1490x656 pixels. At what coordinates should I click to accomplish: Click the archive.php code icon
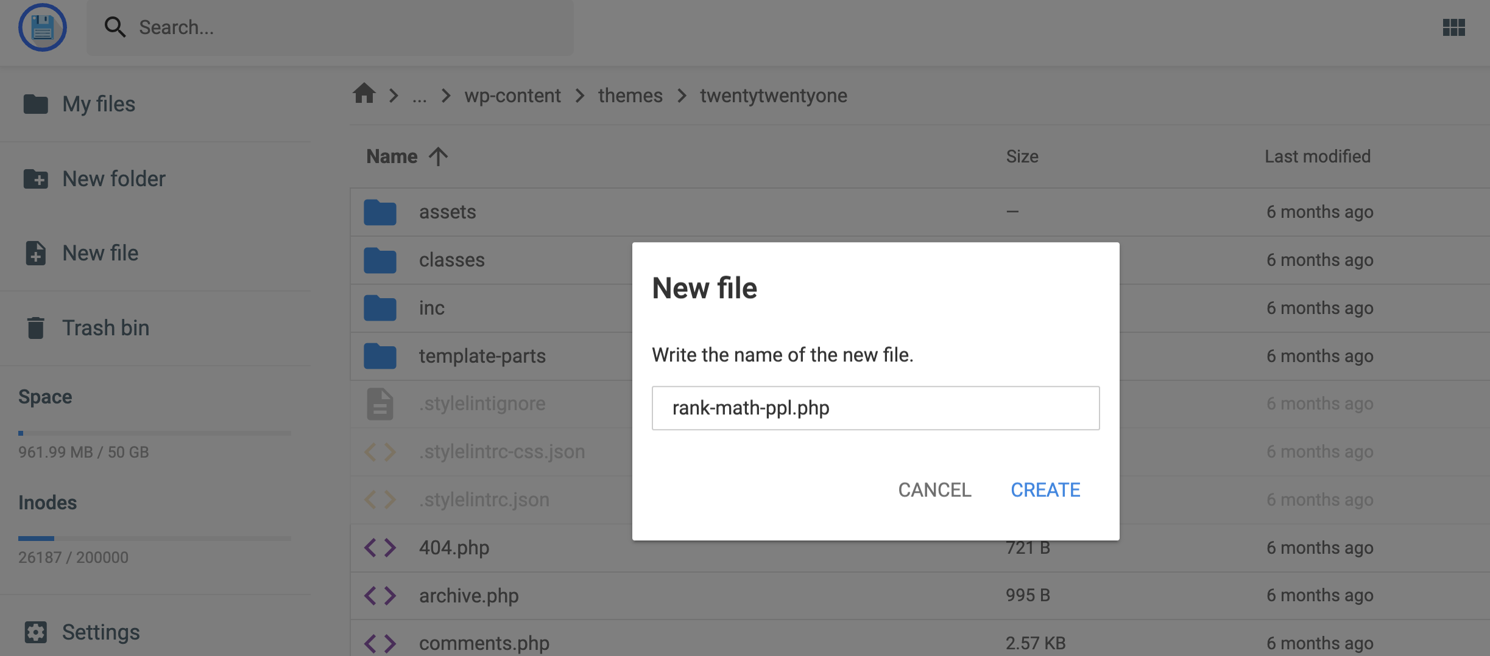coord(380,596)
